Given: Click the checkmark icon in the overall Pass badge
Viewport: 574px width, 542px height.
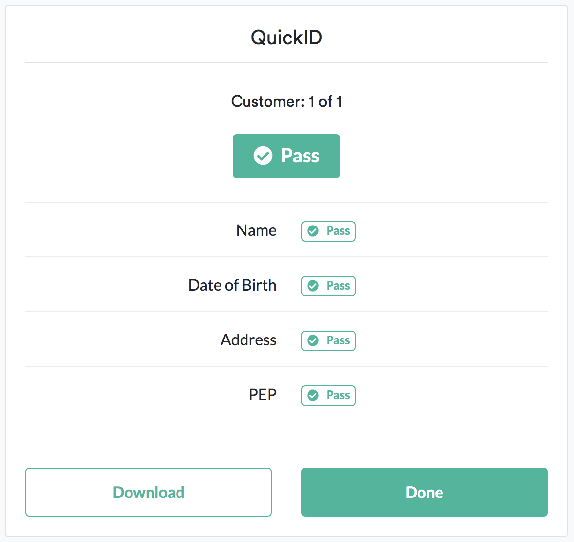Looking at the screenshot, I should pyautogui.click(x=263, y=156).
